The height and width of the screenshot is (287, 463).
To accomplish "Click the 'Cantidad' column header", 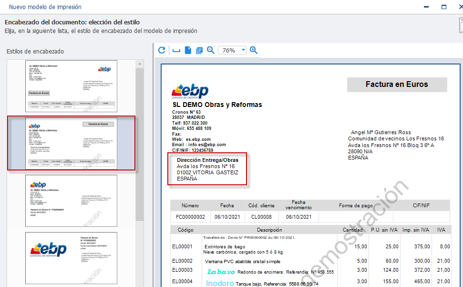I will coord(352,230).
